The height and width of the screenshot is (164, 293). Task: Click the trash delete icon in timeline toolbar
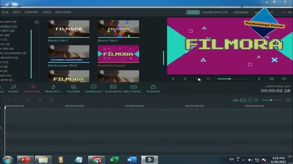coord(51,100)
